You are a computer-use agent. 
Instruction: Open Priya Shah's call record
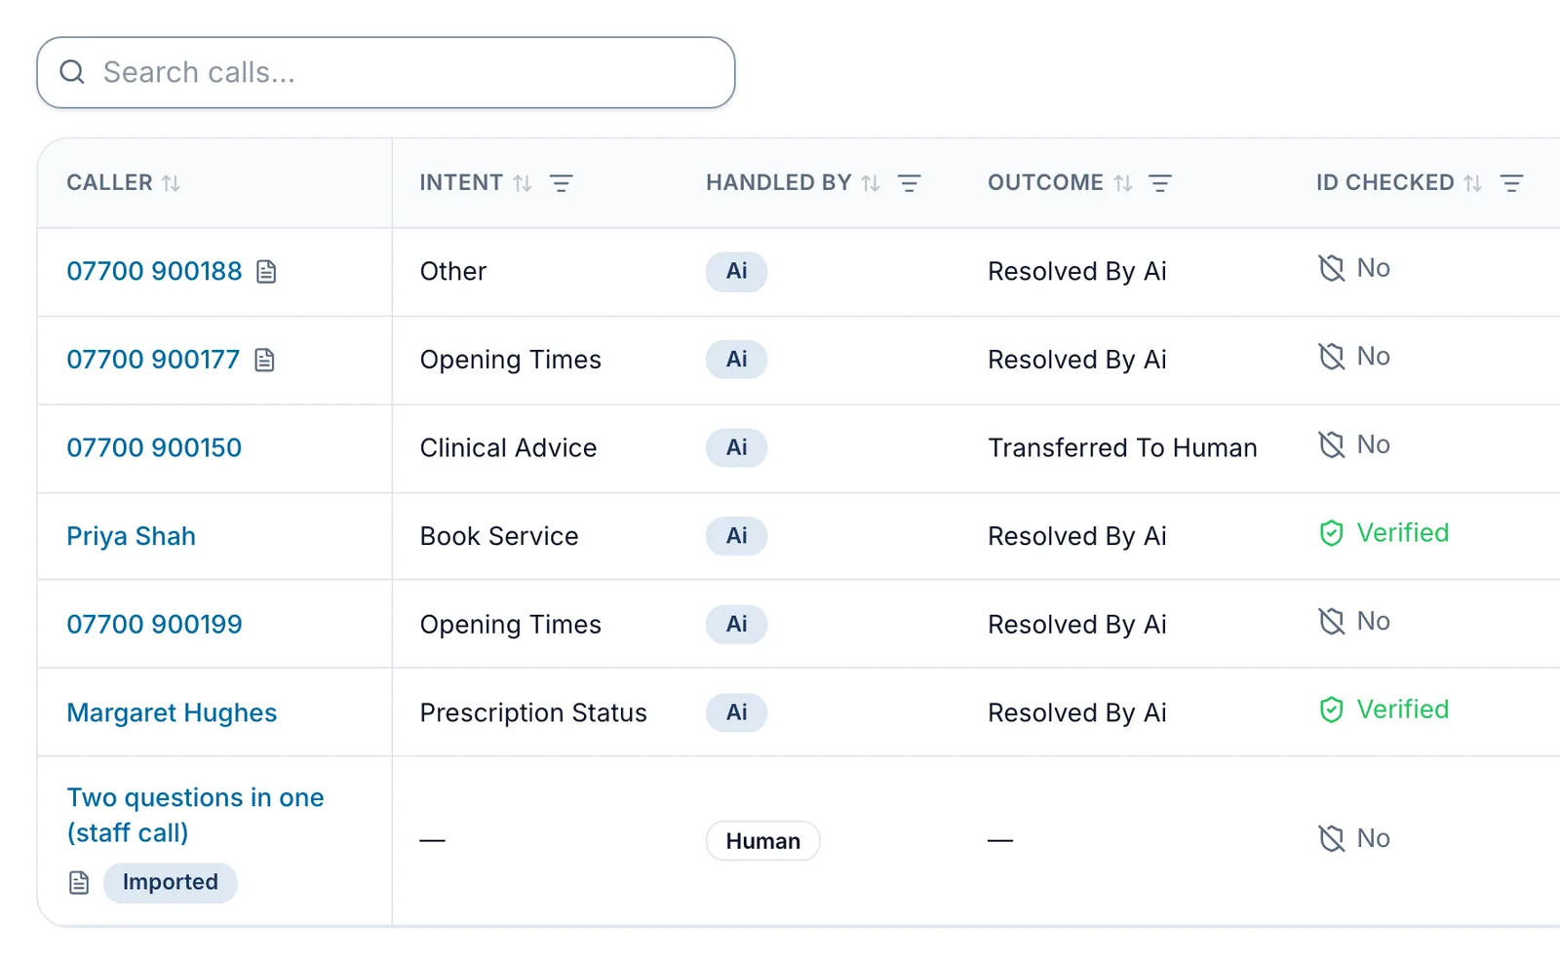(132, 536)
